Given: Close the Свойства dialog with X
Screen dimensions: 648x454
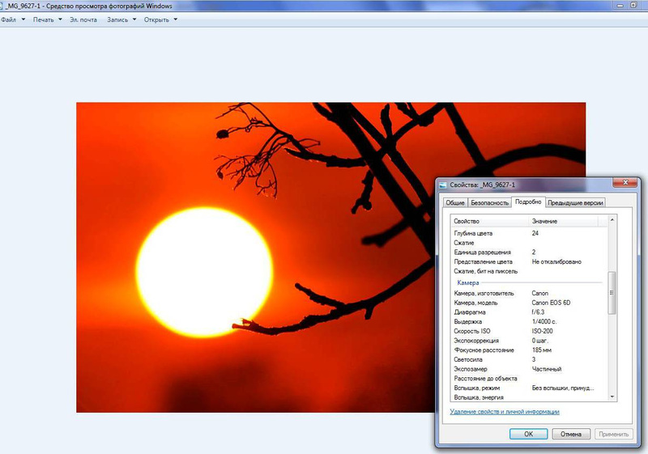Looking at the screenshot, I should (625, 185).
